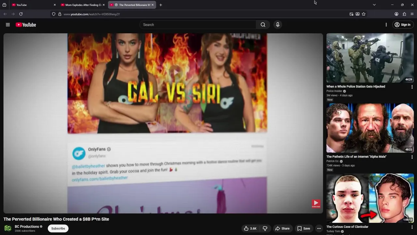Screen dimensions: 417x235
Task: Open options menu for "Alpha Male" video
Action: click(x=412, y=157)
